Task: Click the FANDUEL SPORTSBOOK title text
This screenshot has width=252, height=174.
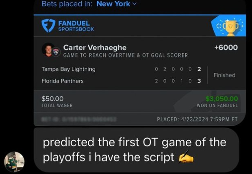Action: coord(76,26)
